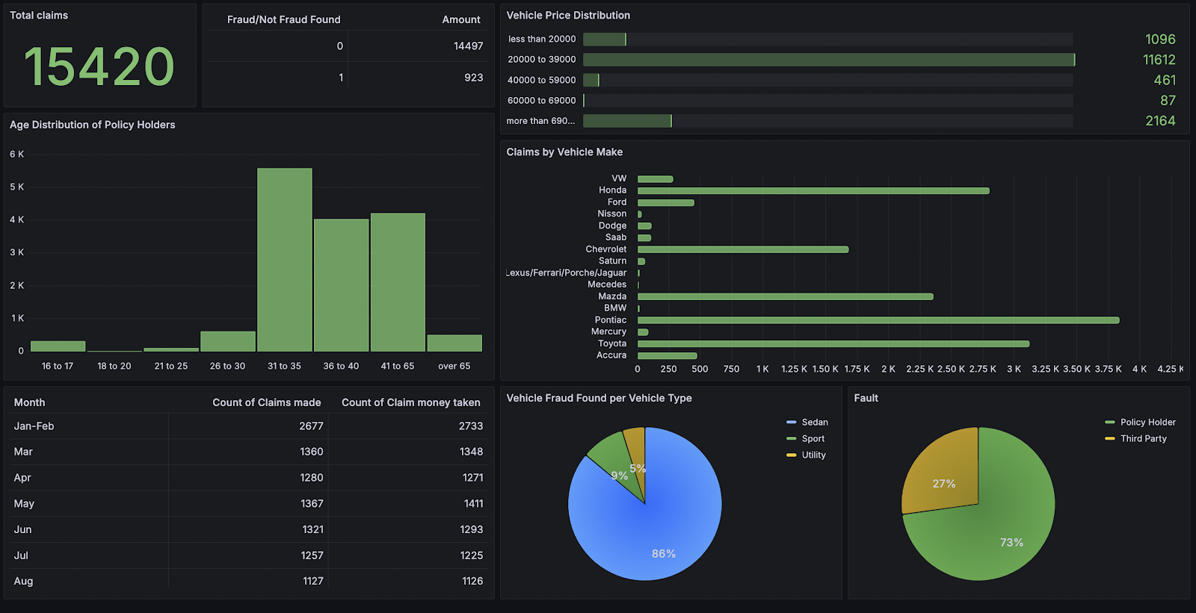Click the Toyota bar in vehicle make chart

[x=833, y=344]
